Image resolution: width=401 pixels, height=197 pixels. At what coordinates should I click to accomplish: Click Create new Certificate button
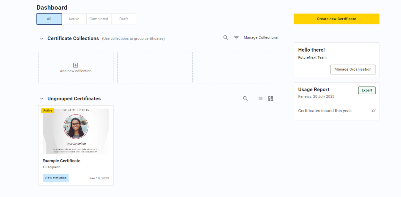(x=336, y=19)
